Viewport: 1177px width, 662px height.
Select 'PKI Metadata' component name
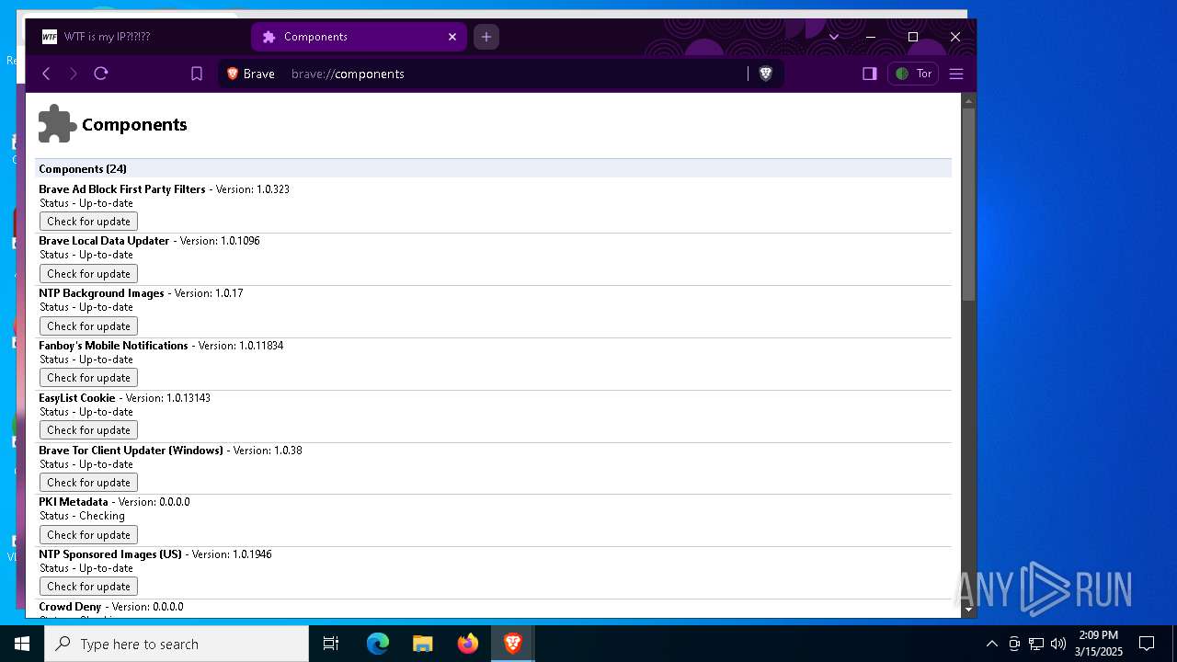point(74,502)
